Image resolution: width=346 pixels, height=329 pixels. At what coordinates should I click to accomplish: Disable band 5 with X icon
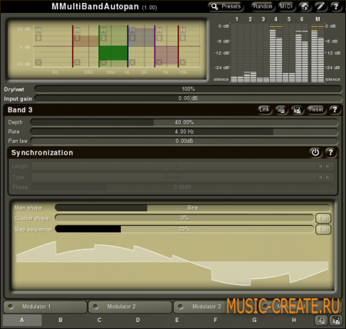(159, 62)
